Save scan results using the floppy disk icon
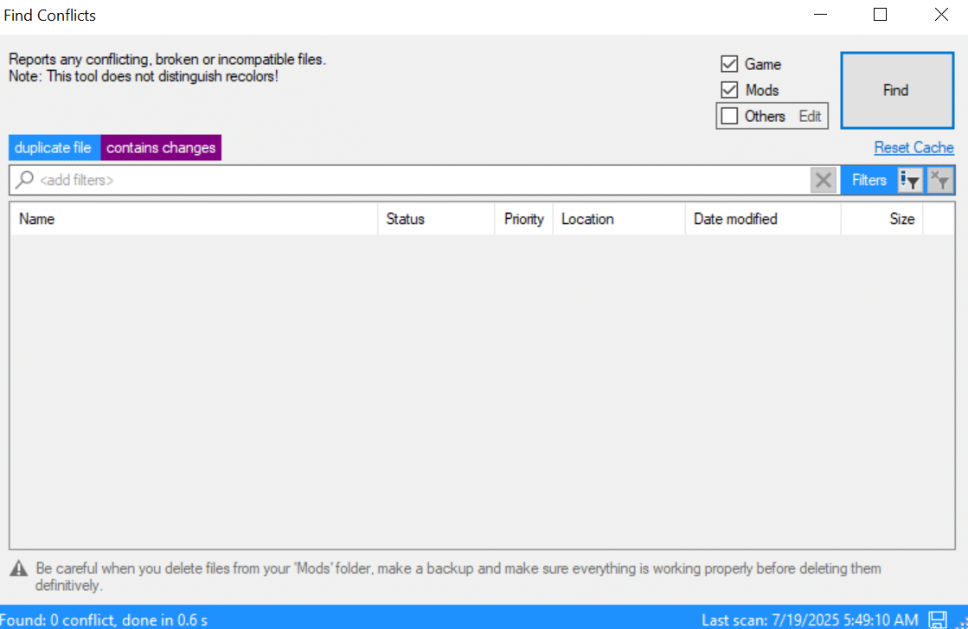This screenshot has width=968, height=629. click(x=937, y=619)
